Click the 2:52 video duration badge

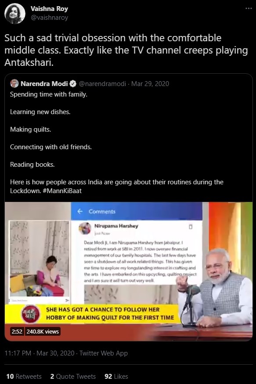click(17, 332)
